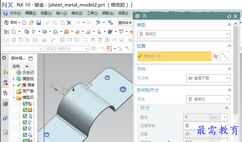Select the orange Tab feature icon in toolbar

[x=66, y=32]
